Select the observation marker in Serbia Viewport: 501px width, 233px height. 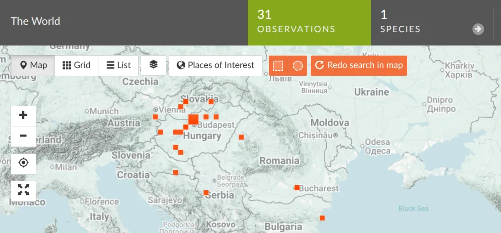click(x=206, y=193)
